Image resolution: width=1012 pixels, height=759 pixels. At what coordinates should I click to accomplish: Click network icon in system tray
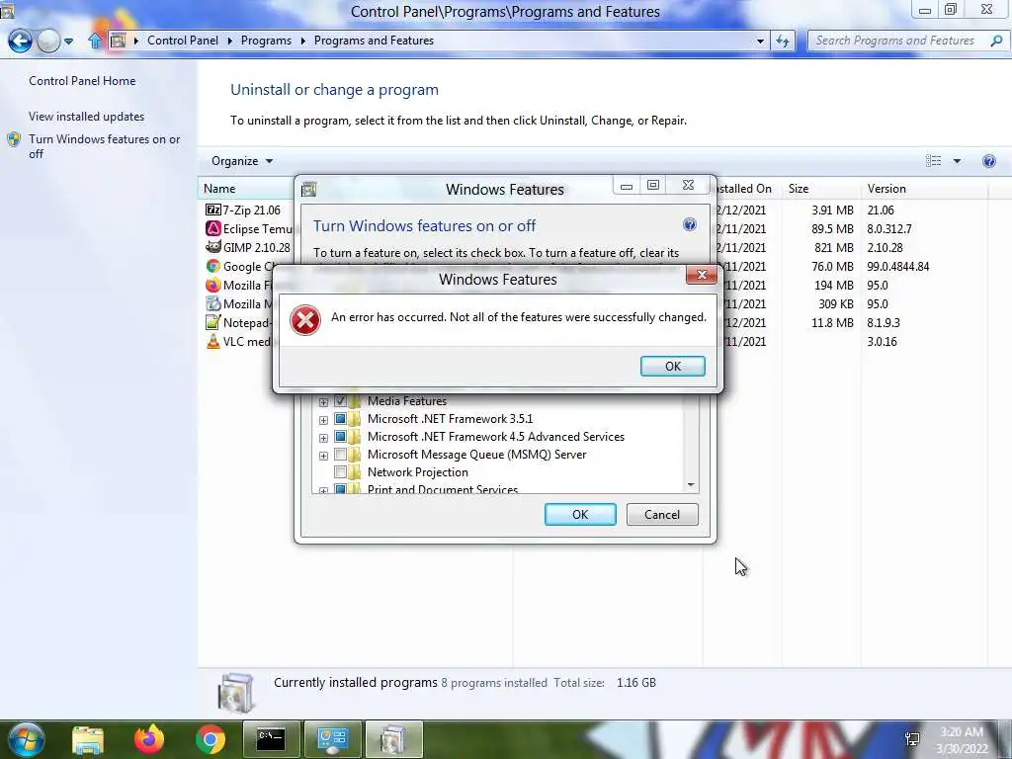click(x=912, y=739)
